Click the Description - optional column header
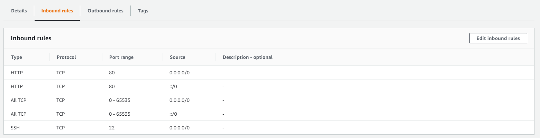This screenshot has height=138, width=540. [247, 57]
